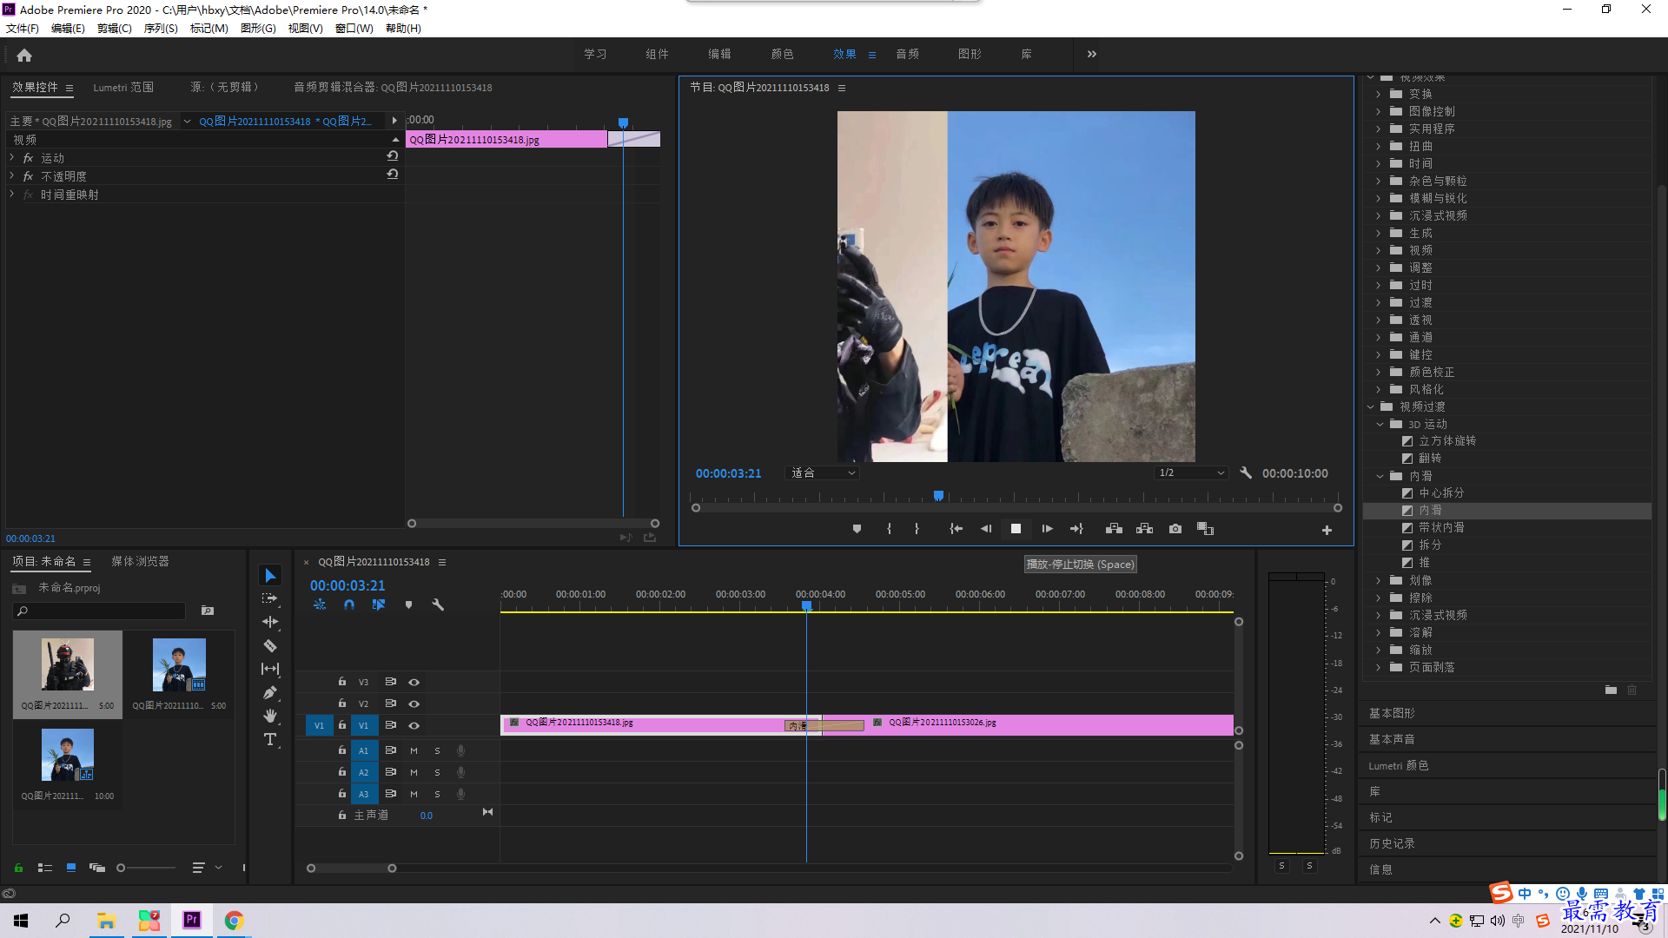Open the 1/2 playback resolution dropdown
Viewport: 1668px width, 938px height.
click(1191, 473)
